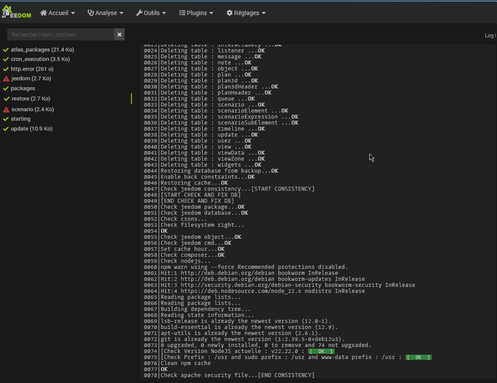This screenshot has width=497, height=383.
Task: Clear the log search field with X
Action: click(119, 34)
